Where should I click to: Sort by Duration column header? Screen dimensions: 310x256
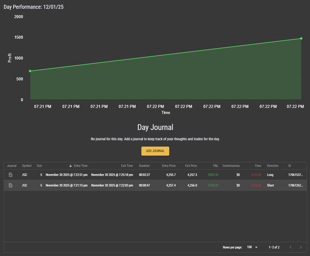(144, 166)
